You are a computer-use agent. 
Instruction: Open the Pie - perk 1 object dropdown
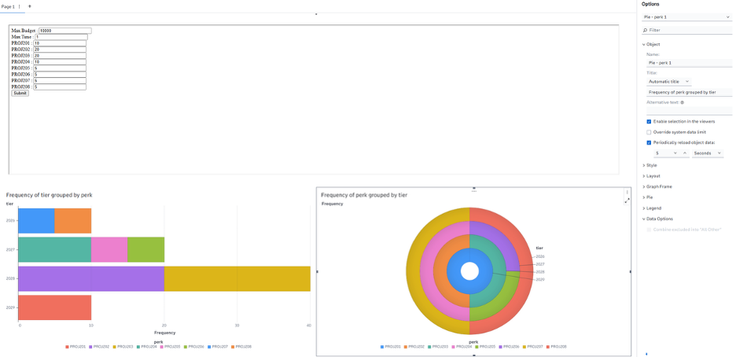pos(686,17)
